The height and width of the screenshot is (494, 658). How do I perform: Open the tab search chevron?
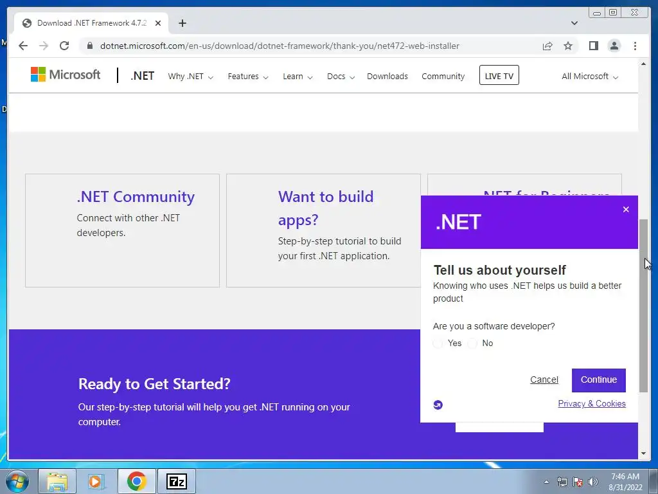574,23
